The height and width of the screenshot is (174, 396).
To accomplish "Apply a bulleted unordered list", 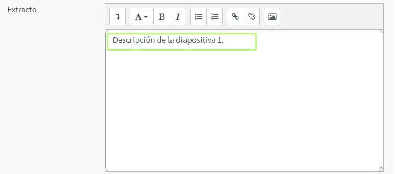I will (x=198, y=17).
